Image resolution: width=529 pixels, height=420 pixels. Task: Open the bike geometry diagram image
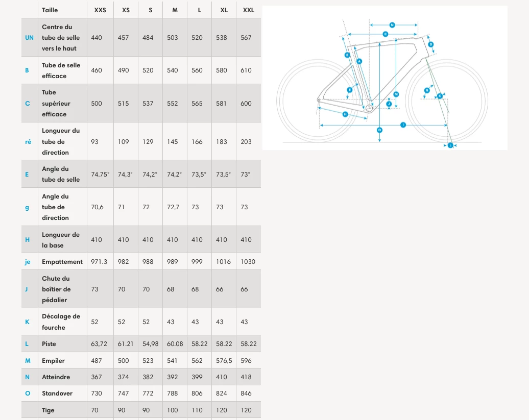[x=384, y=78]
